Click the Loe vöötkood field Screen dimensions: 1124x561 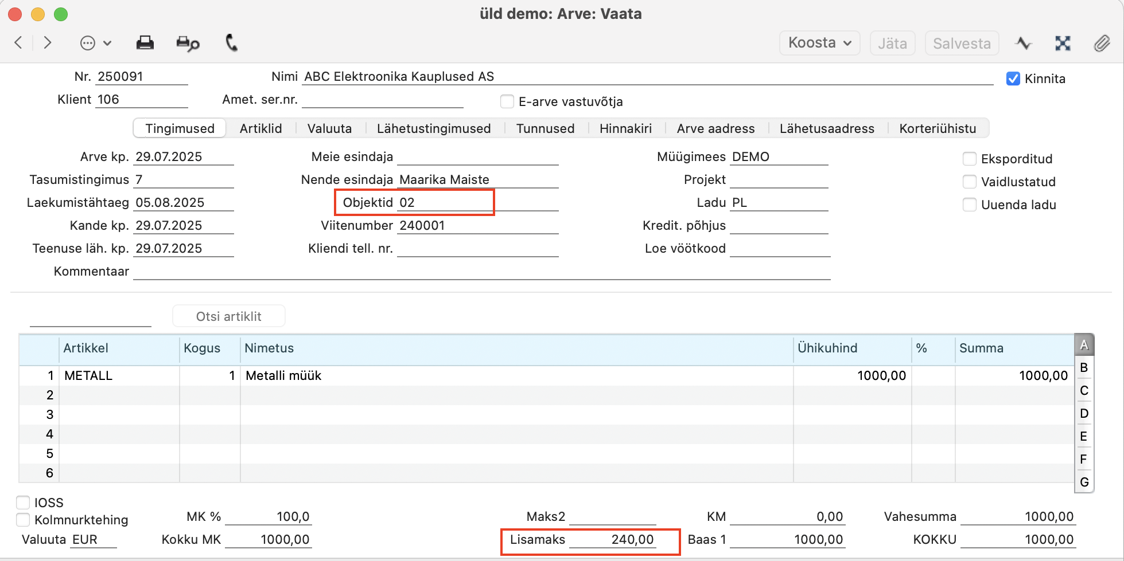[780, 248]
